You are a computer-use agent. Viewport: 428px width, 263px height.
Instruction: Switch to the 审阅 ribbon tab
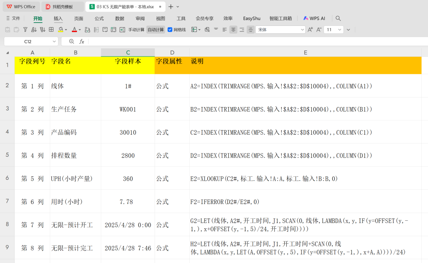click(x=140, y=18)
